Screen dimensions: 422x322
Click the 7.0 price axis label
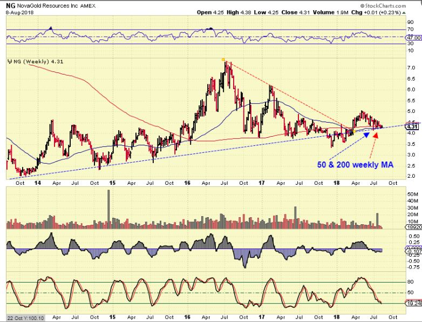[411, 68]
